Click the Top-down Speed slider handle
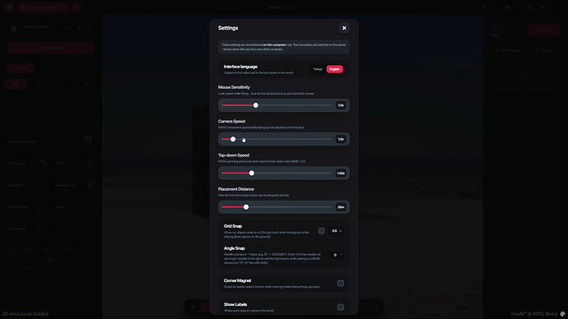568x319 pixels. [252, 173]
